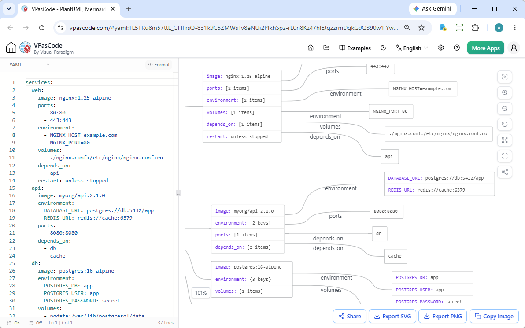525x328 pixels.
Task: Expand environment {2 keys} row in api node
Action: click(248, 223)
